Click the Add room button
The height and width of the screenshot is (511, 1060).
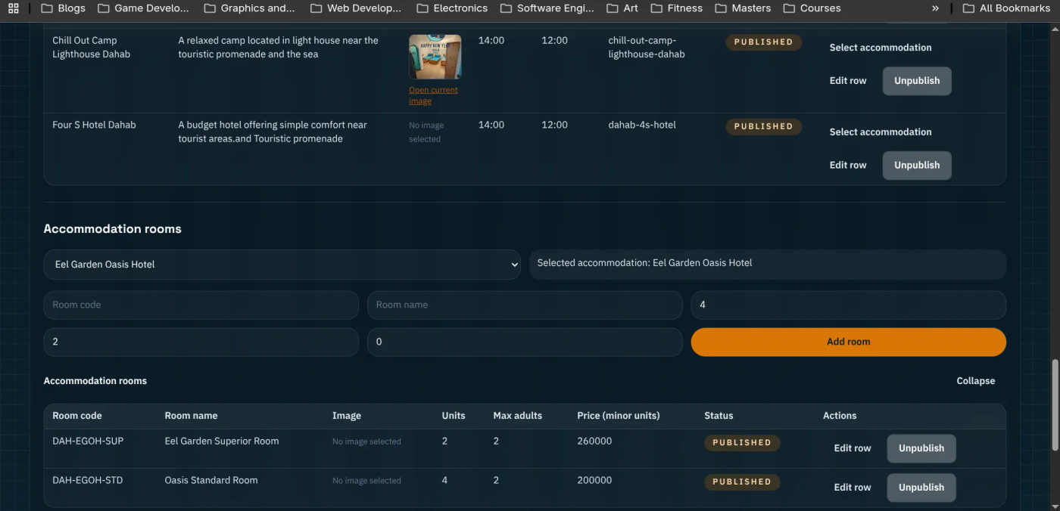pyautogui.click(x=848, y=342)
